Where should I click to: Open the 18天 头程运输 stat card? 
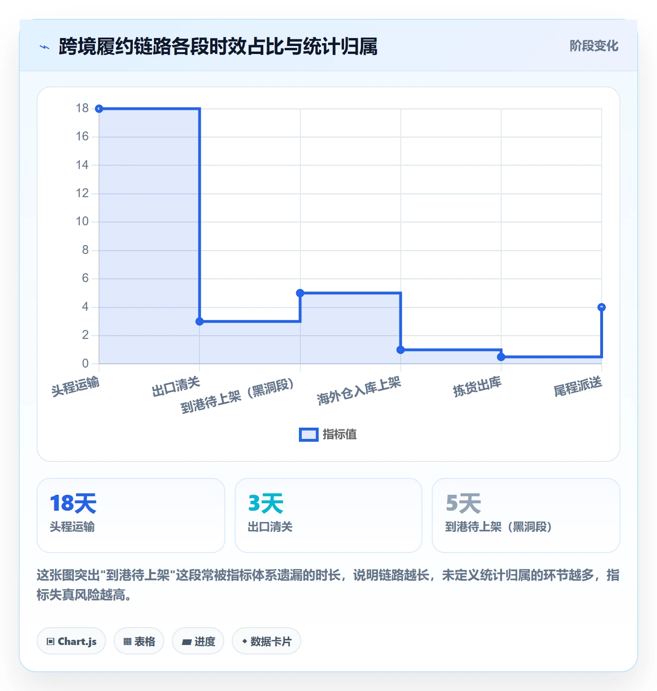click(x=131, y=515)
